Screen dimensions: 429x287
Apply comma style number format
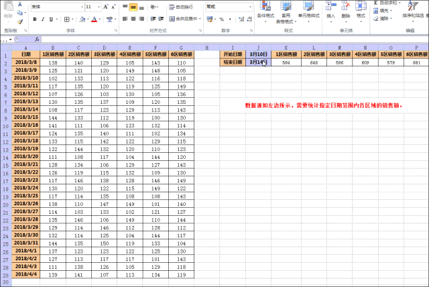pyautogui.click(x=230, y=19)
